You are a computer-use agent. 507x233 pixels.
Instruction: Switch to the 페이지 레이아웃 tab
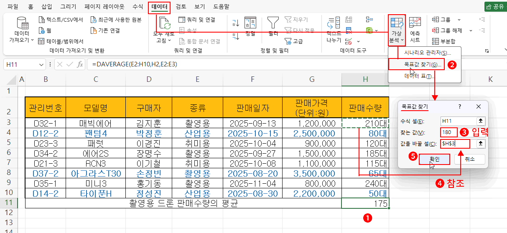click(104, 6)
